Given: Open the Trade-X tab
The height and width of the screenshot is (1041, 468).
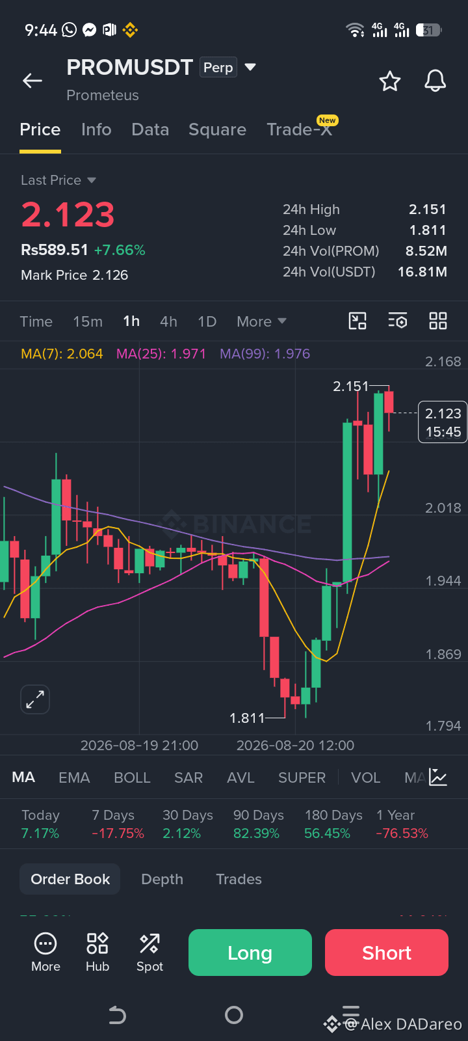Looking at the screenshot, I should pyautogui.click(x=300, y=129).
